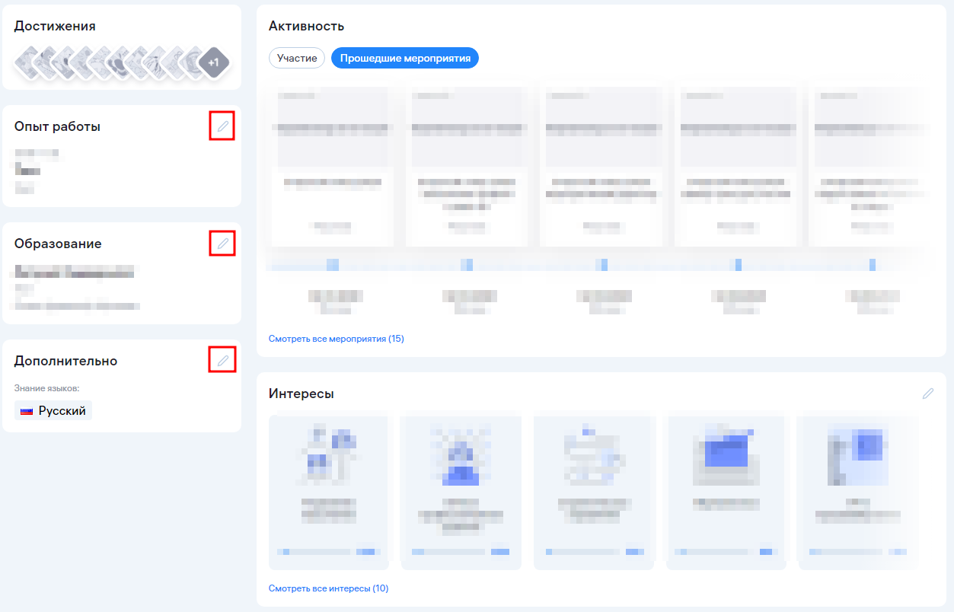This screenshot has height=612, width=954.
Task: Open the Смотреть все мероприятия (15) link
Action: 336,339
